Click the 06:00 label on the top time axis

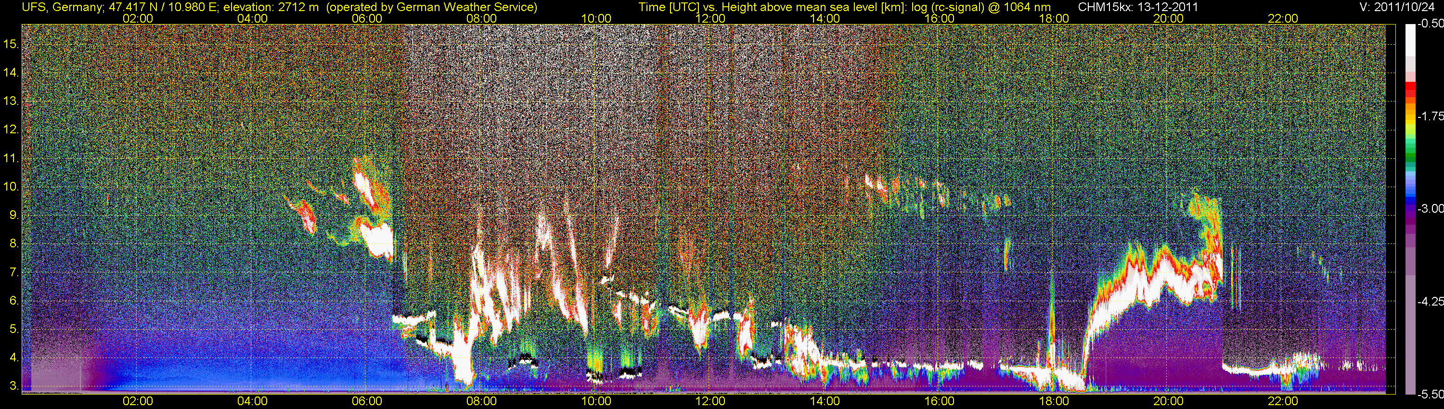tap(367, 18)
